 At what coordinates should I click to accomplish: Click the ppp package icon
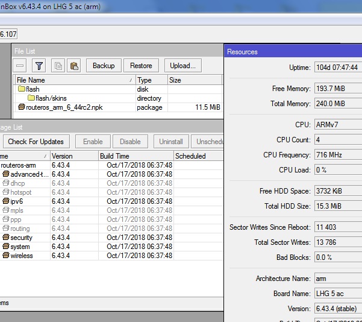6,219
